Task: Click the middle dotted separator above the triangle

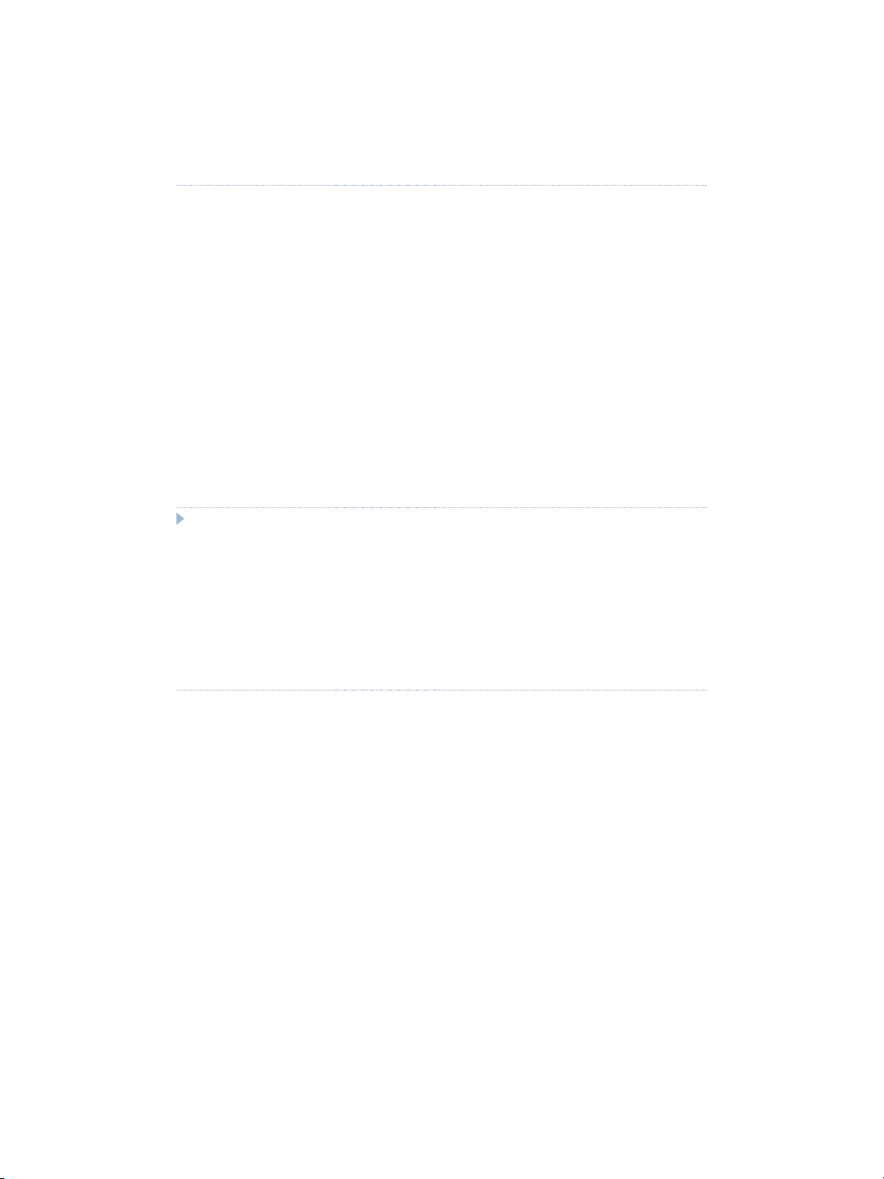Action: pos(441,508)
